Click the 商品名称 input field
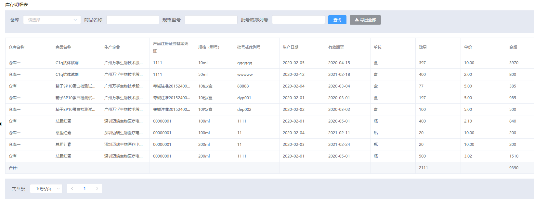The image size is (534, 199). pos(133,20)
